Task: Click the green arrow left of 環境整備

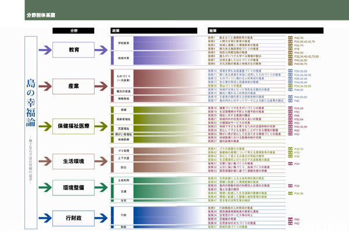Action: (x=45, y=187)
